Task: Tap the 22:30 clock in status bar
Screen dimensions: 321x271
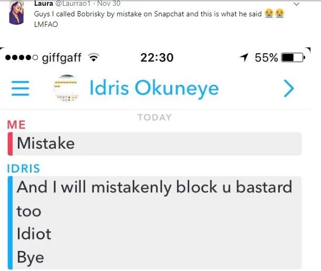Action: (x=157, y=57)
